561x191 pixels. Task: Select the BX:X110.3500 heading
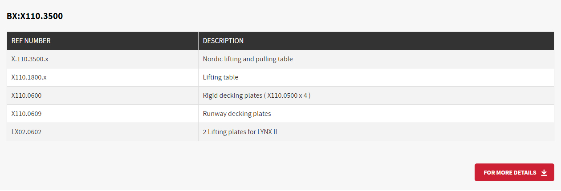35,16
